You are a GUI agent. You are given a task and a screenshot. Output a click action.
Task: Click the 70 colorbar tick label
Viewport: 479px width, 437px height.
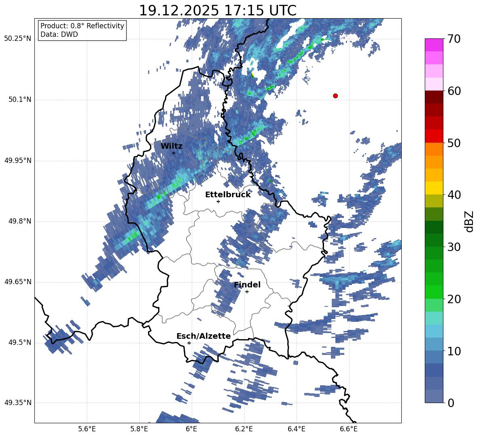point(454,39)
